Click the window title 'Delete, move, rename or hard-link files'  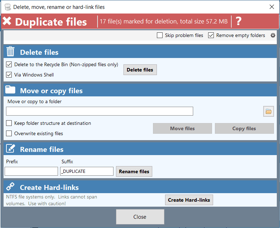(x=59, y=7)
